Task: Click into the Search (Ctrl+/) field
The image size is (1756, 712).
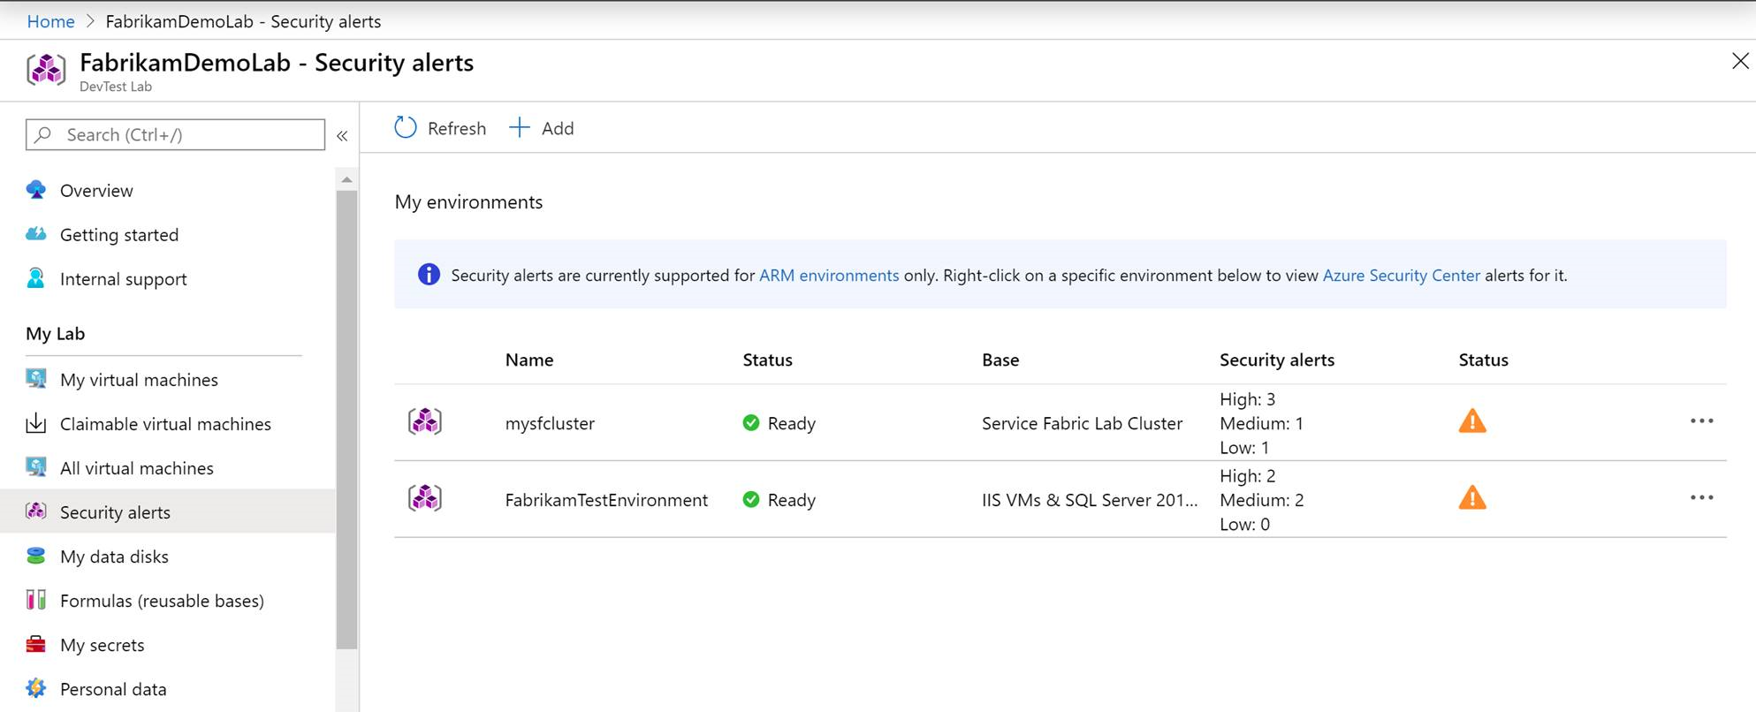Action: (175, 134)
